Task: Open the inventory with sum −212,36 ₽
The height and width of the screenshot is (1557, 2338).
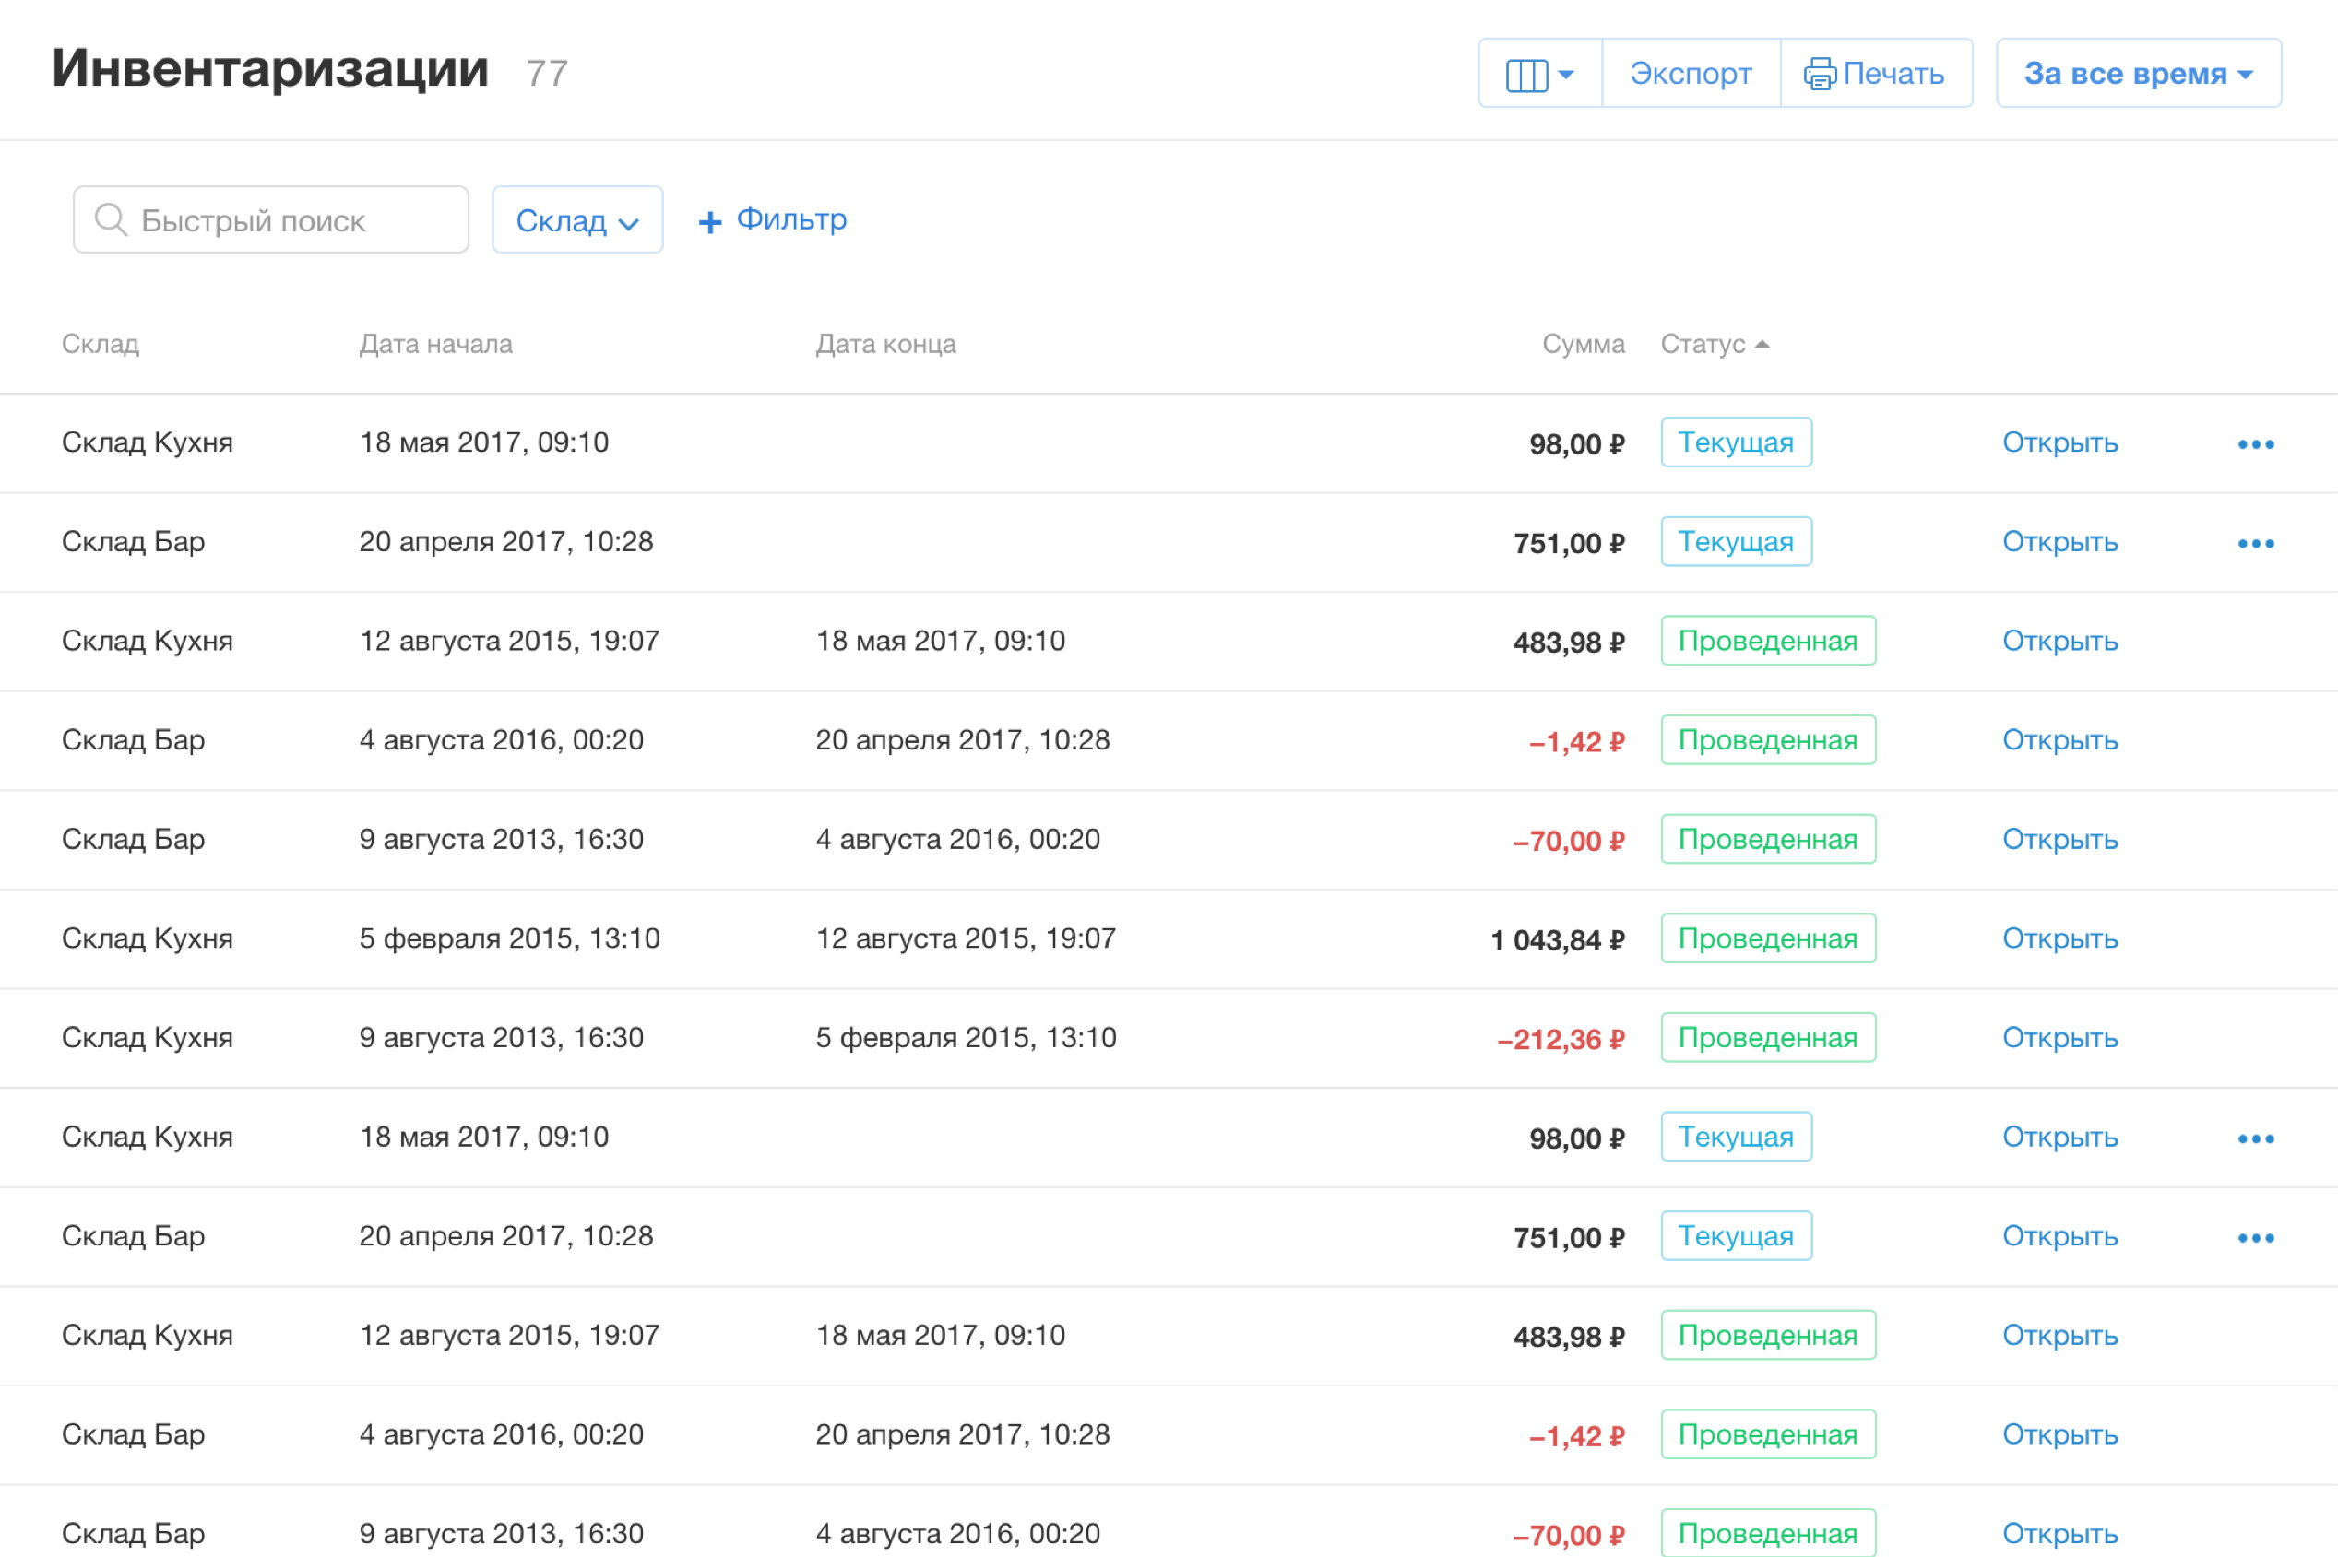Action: 2059,1038
